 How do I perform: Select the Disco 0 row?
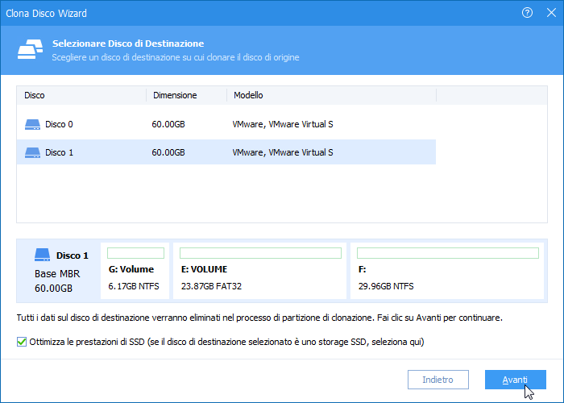click(226, 125)
